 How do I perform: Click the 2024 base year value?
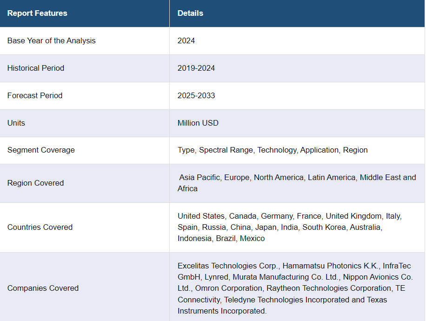(186, 40)
